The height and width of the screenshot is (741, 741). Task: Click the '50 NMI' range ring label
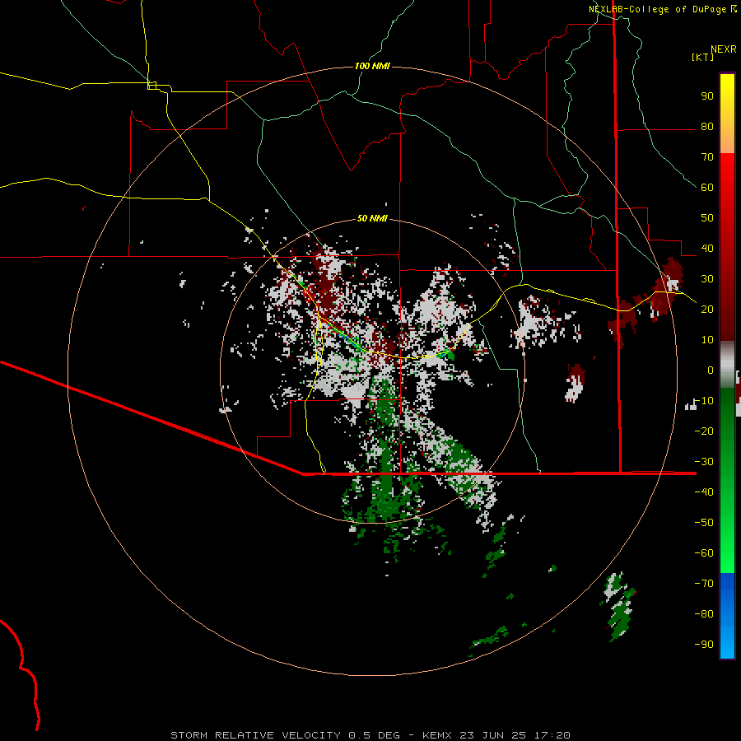click(372, 218)
